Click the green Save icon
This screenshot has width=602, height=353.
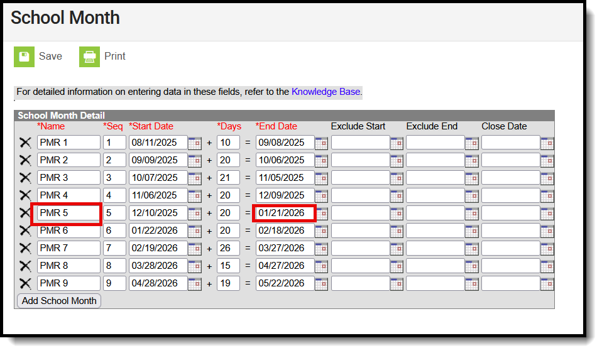pyautogui.click(x=24, y=57)
